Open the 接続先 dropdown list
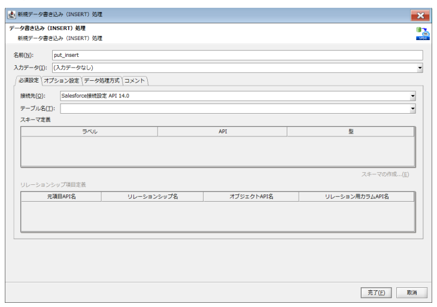Screen dimensions: 437x307 click(x=412, y=96)
